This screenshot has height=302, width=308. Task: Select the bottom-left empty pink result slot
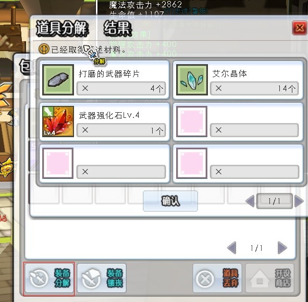[58, 163]
